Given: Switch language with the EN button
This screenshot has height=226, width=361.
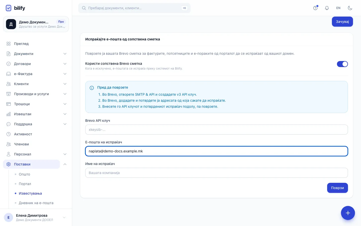Looking at the screenshot, I should (338, 8).
